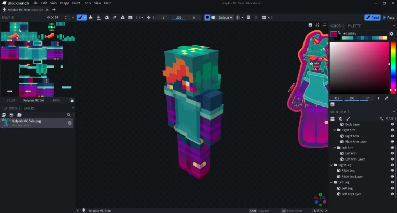Add color to palette with plus icon
This screenshot has height=213, width=397.
tap(378, 98)
